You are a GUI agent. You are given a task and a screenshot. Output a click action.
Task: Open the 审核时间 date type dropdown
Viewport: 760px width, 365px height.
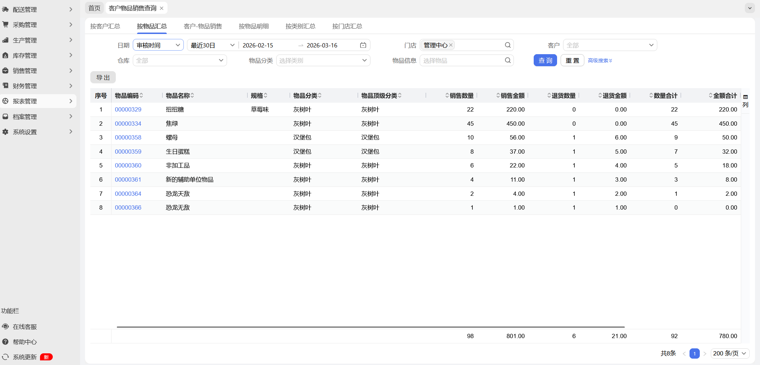tap(158, 45)
